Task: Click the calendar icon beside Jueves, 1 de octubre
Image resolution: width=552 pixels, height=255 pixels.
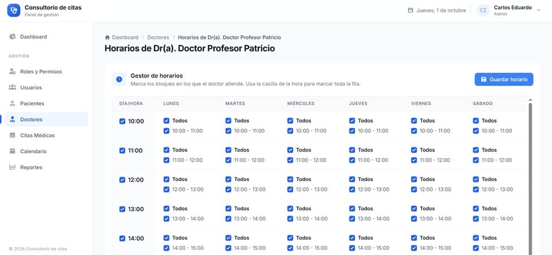Action: pos(410,10)
